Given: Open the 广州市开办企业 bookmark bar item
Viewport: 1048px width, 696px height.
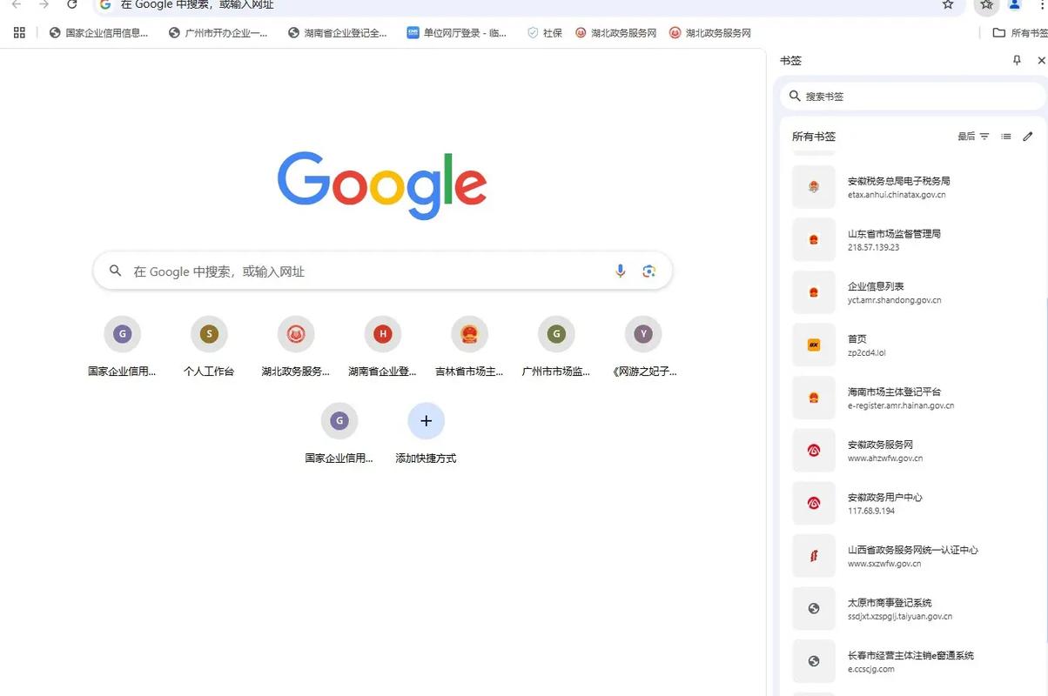Looking at the screenshot, I should 218,33.
